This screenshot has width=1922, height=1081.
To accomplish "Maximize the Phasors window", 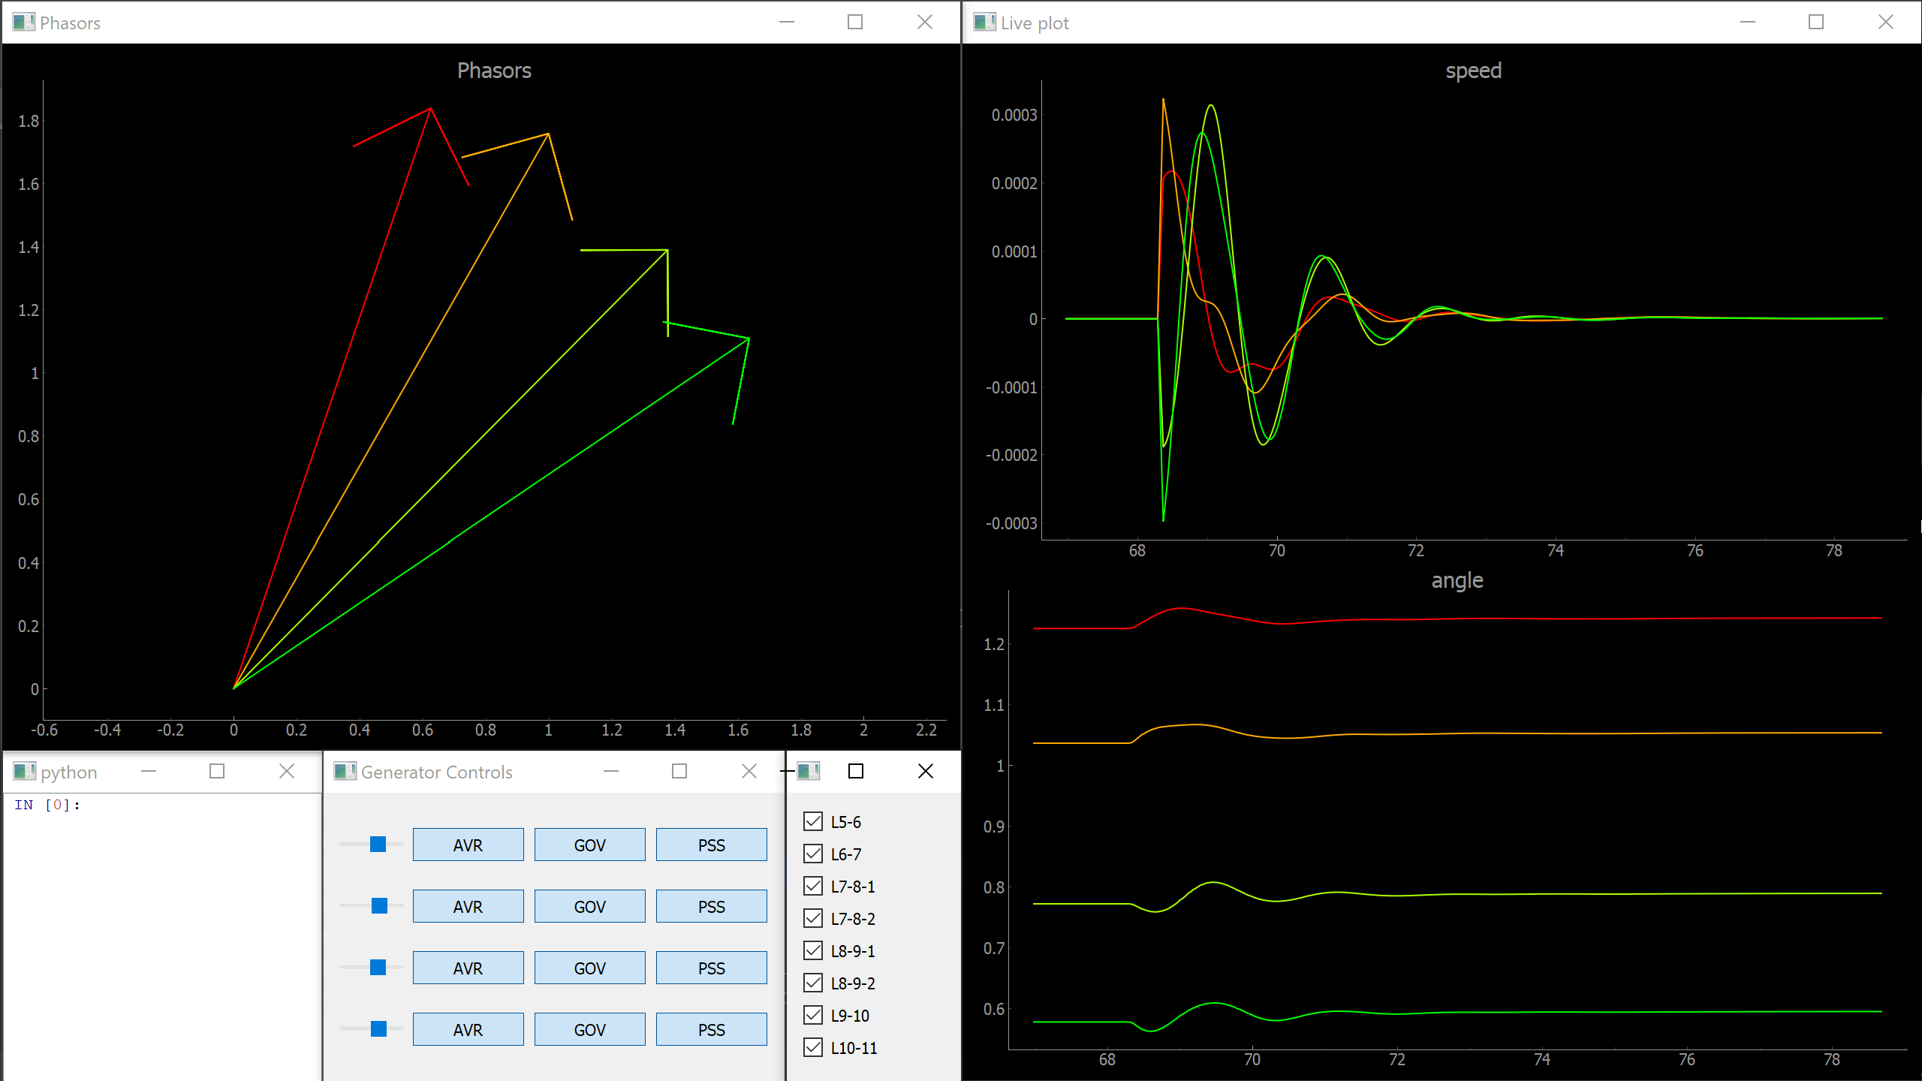I will point(855,22).
